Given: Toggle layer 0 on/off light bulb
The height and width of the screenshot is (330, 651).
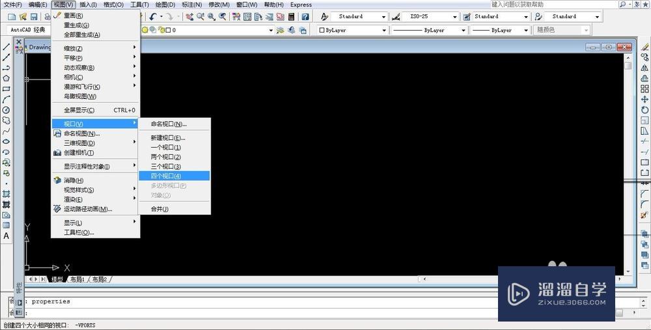Looking at the screenshot, I should (x=145, y=30).
